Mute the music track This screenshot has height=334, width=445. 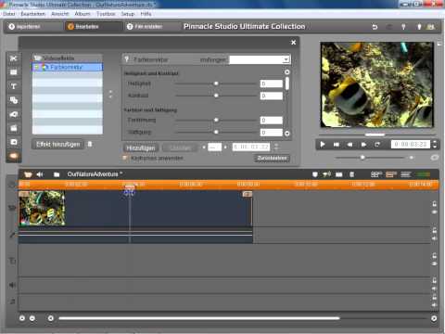(x=434, y=305)
